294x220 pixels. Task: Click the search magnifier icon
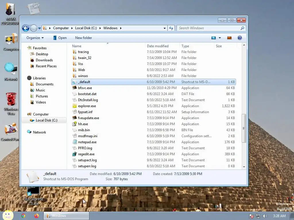pyautogui.click(x=242, y=28)
